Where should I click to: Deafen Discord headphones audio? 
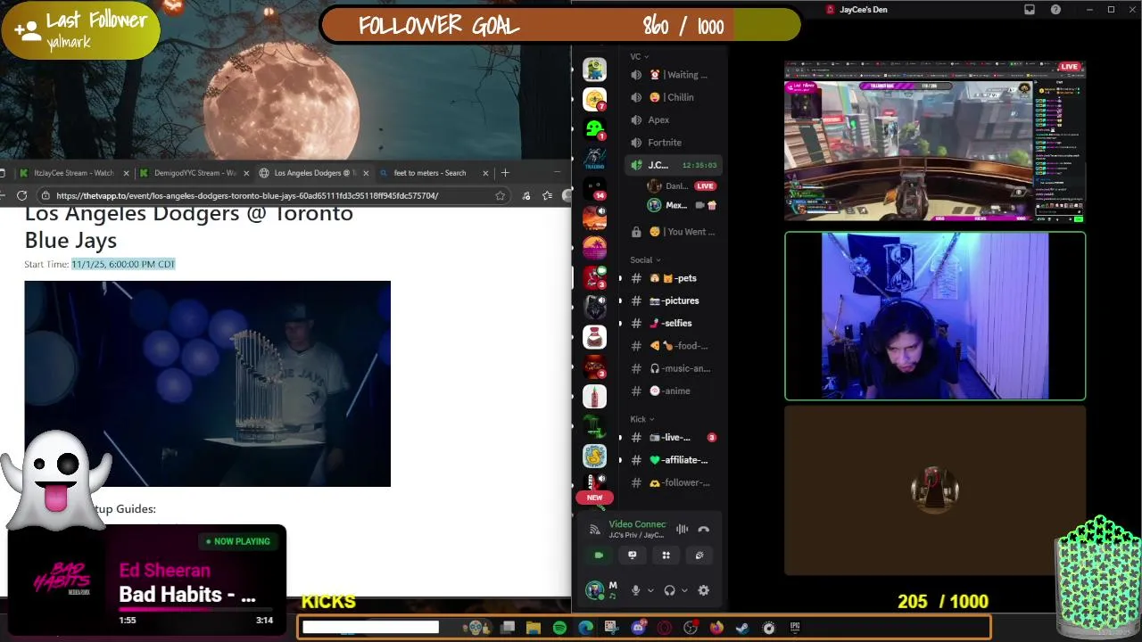point(670,590)
